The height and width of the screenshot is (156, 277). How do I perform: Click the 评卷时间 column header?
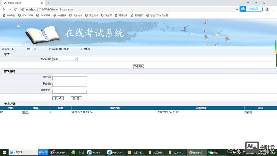[201, 108]
